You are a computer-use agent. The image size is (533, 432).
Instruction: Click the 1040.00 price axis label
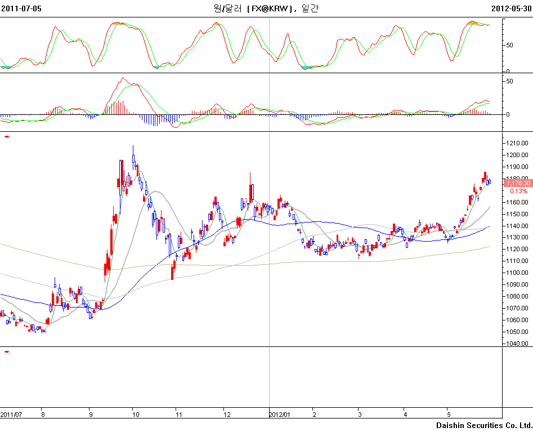pyautogui.click(x=517, y=344)
